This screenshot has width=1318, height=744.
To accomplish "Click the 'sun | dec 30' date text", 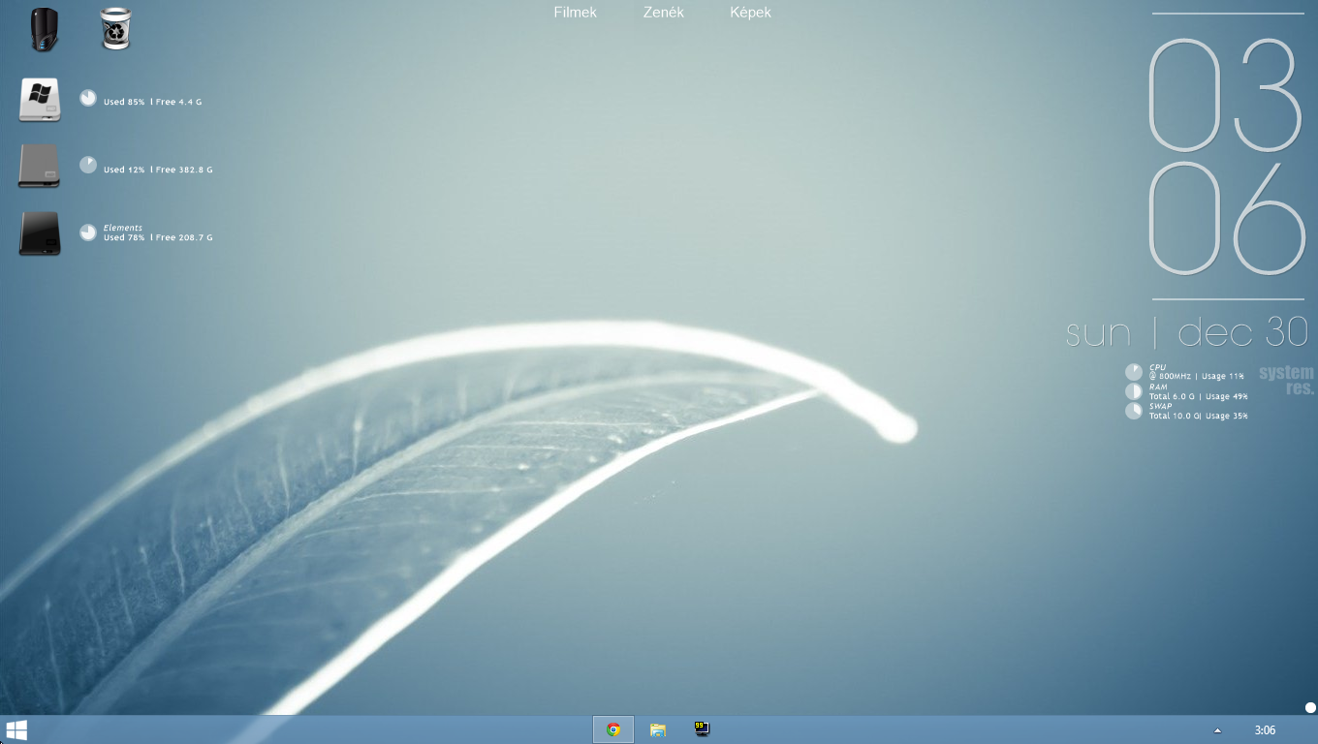I will point(1187,332).
